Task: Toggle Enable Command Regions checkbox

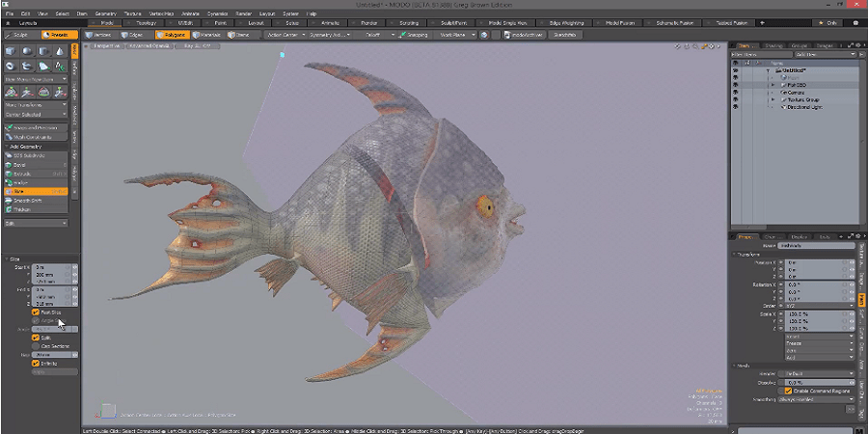Action: [788, 391]
